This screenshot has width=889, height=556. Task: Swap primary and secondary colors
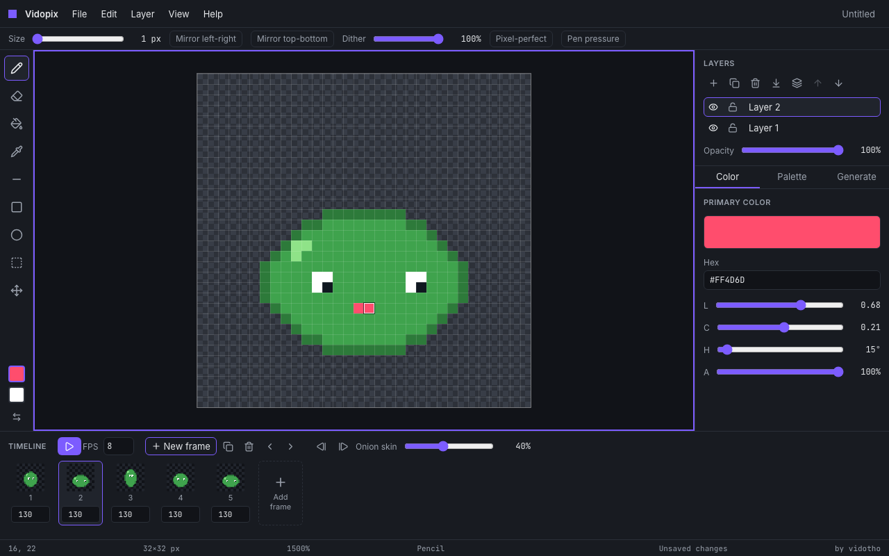pyautogui.click(x=17, y=417)
